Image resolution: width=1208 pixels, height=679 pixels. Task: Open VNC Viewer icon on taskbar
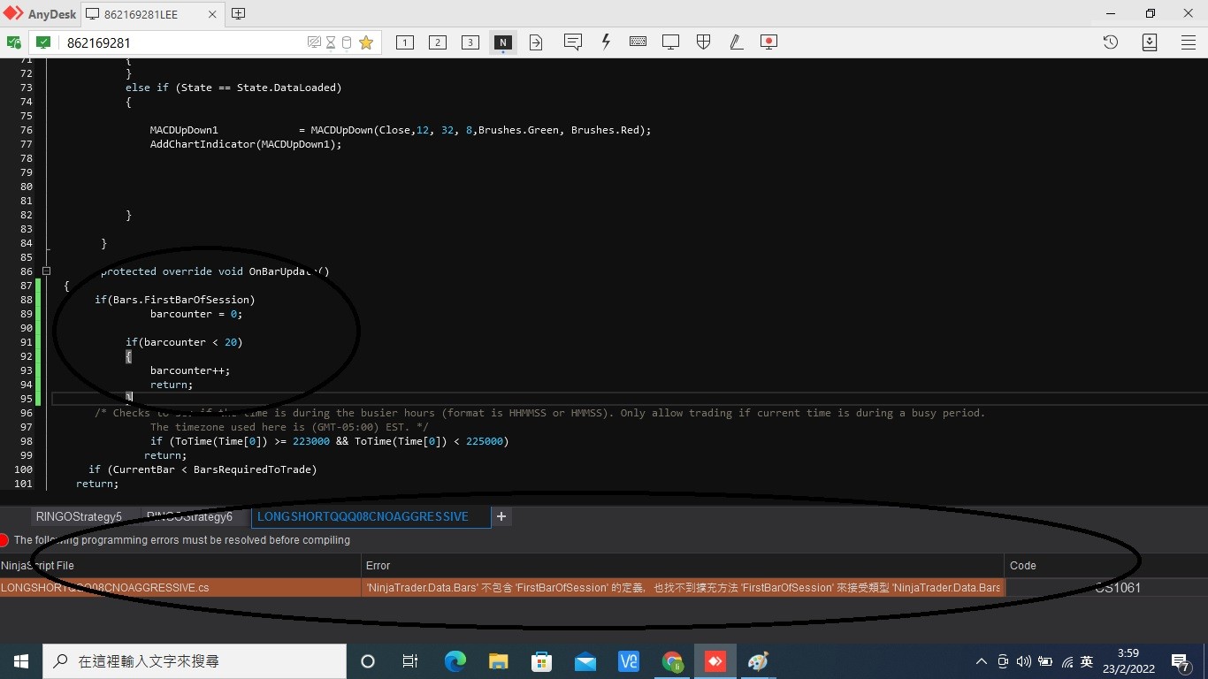tap(629, 661)
